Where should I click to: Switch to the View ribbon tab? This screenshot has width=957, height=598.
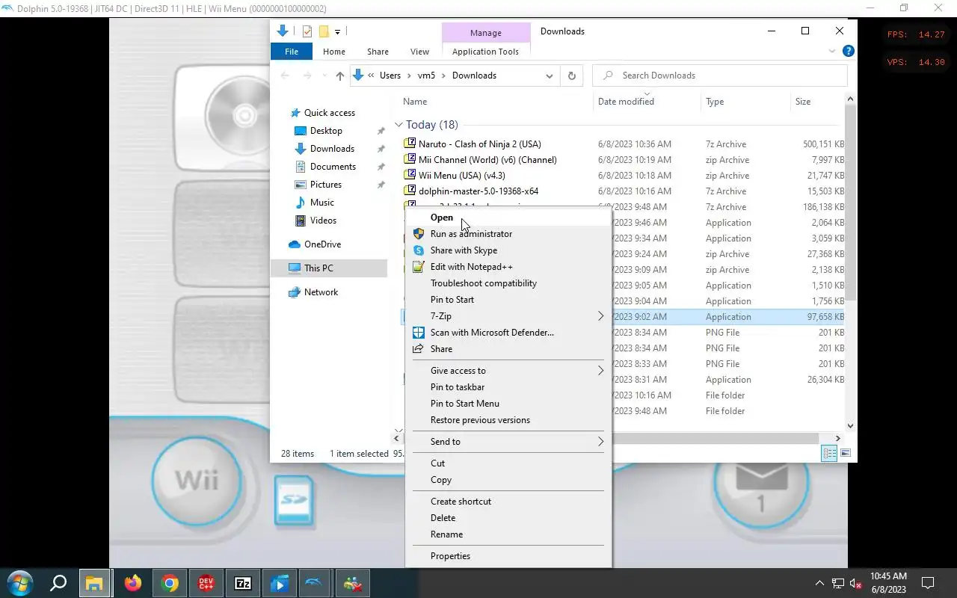(x=419, y=52)
